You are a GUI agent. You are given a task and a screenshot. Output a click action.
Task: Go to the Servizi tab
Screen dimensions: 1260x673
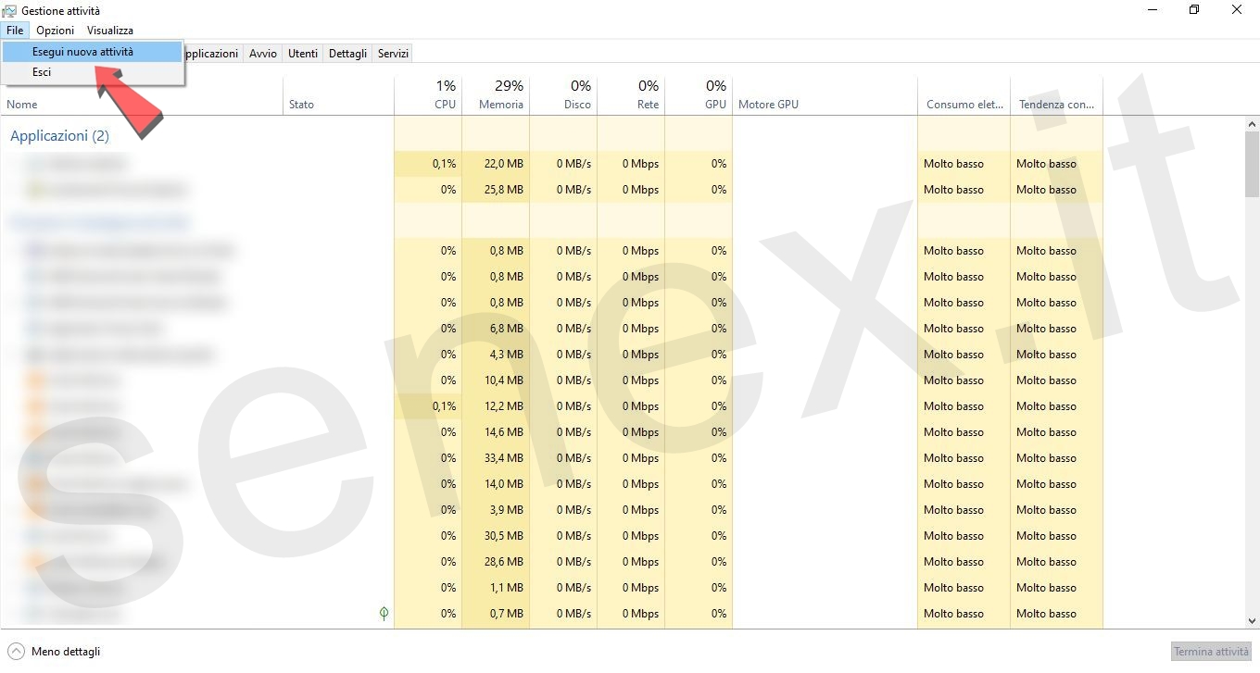393,54
